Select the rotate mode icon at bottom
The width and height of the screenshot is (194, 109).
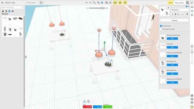pyautogui.click(x=89, y=101)
